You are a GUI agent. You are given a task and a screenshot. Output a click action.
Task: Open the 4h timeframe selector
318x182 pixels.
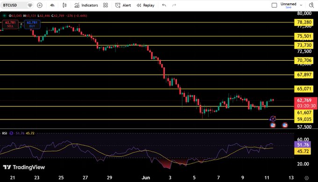coord(52,5)
